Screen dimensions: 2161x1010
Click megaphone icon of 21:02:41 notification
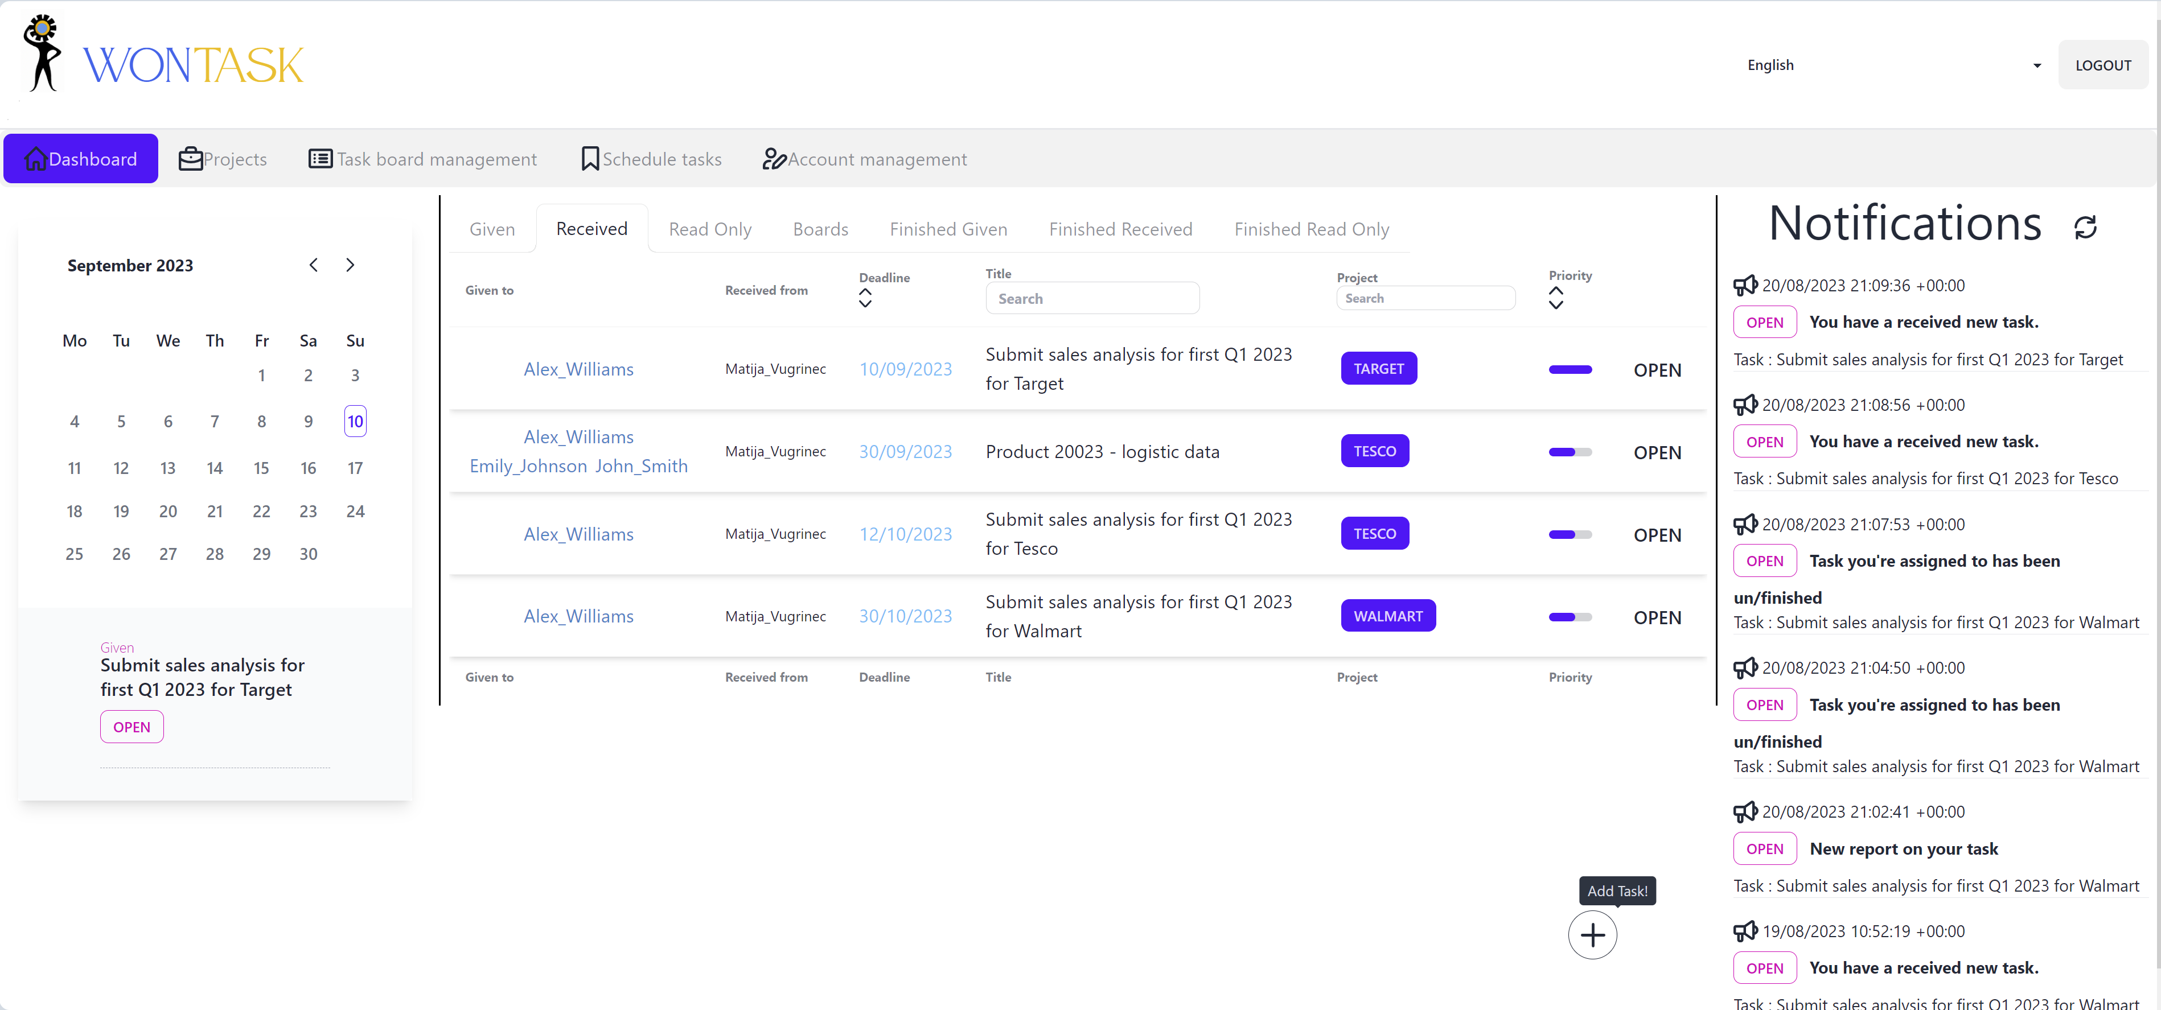(x=1745, y=811)
